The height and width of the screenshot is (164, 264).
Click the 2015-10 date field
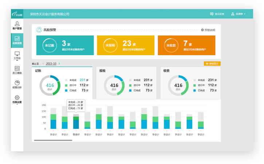(51, 64)
